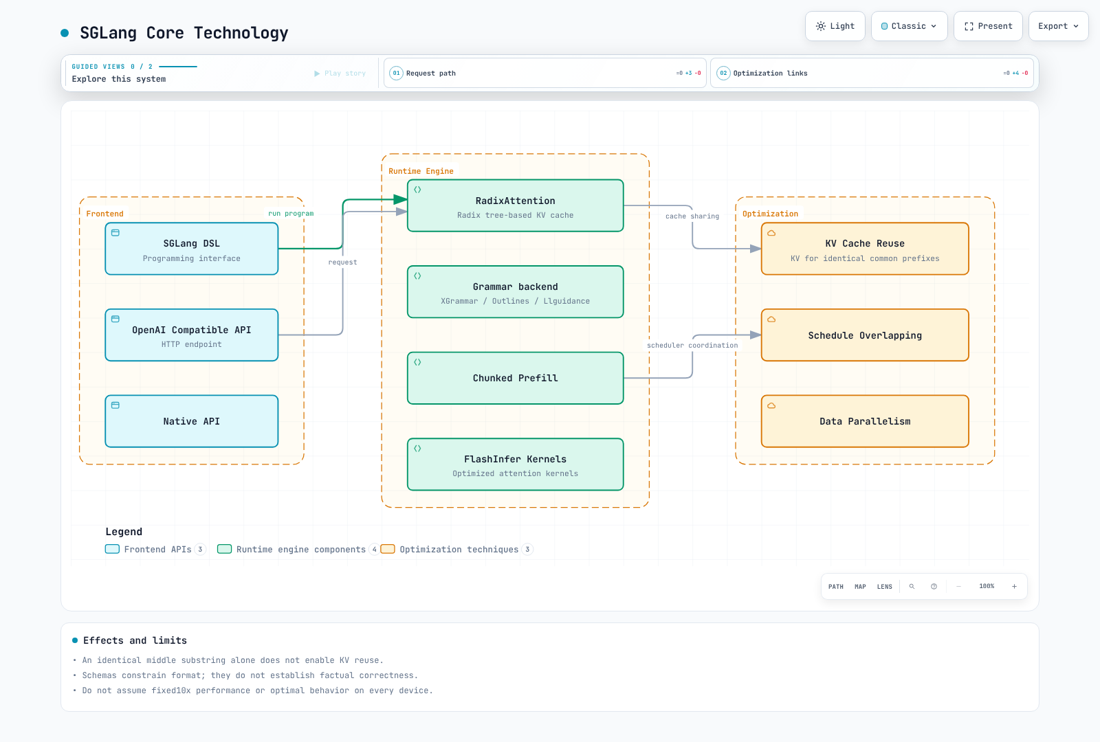
Task: Click the 'run program' edge label
Action: pyautogui.click(x=291, y=214)
